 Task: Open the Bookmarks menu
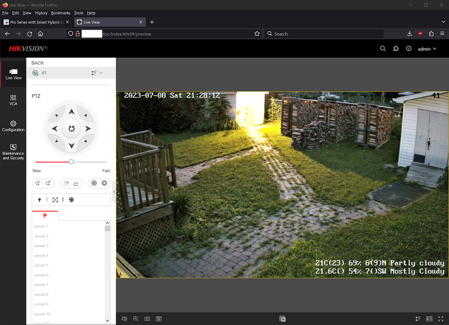coord(60,12)
